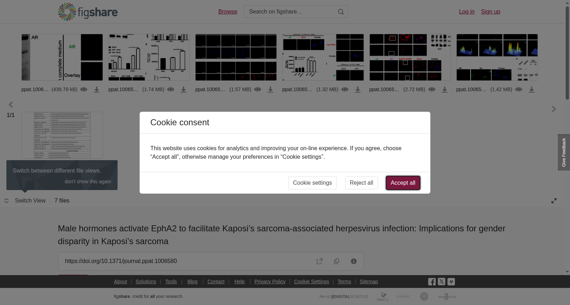Focus the Search on figshare field
This screenshot has height=305, width=570.
pos(290,12)
